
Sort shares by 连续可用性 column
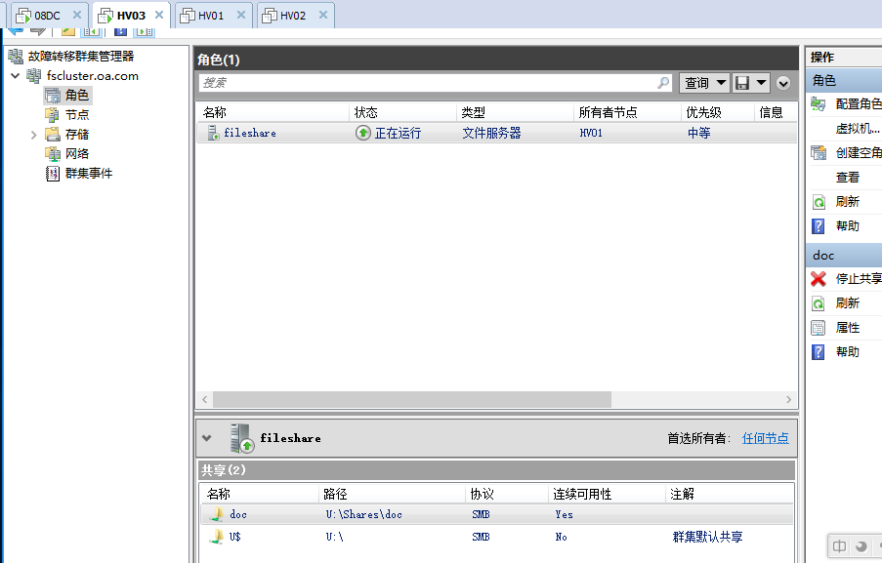pos(607,494)
